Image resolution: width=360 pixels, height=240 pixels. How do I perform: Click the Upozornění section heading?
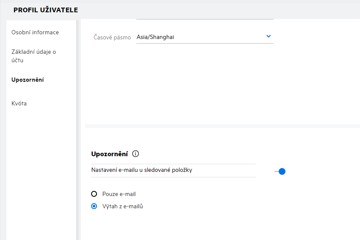[109, 154]
